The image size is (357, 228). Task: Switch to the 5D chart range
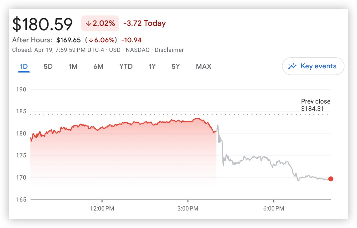click(x=48, y=66)
